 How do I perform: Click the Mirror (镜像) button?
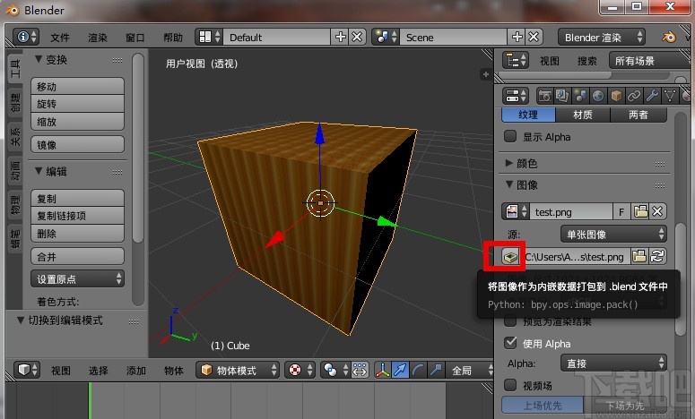click(77, 144)
